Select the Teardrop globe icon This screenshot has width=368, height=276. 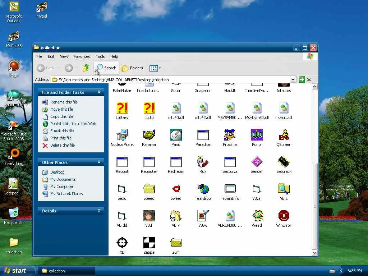click(x=203, y=189)
